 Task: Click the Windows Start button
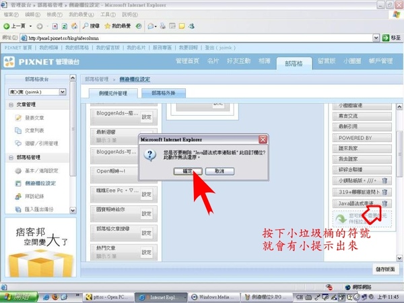(x=19, y=297)
